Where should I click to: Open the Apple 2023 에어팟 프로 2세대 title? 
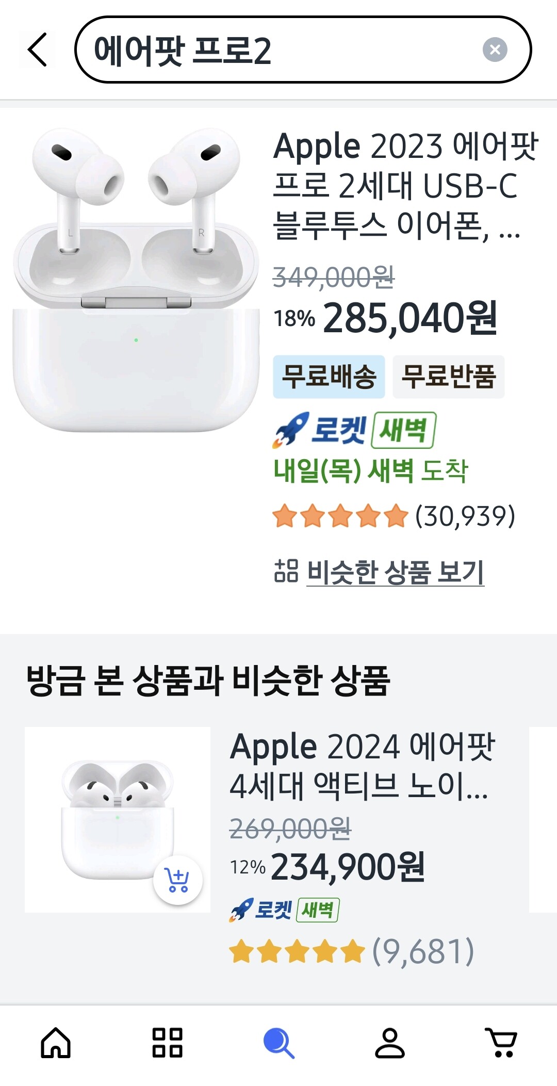pos(406,186)
